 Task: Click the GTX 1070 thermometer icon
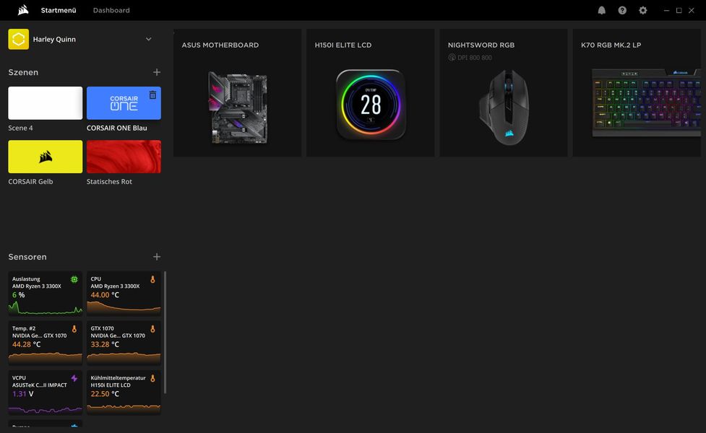[152, 328]
